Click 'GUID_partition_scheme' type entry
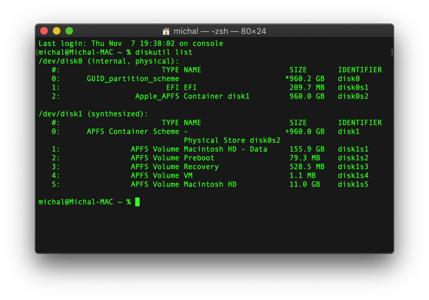 pyautogui.click(x=133, y=79)
